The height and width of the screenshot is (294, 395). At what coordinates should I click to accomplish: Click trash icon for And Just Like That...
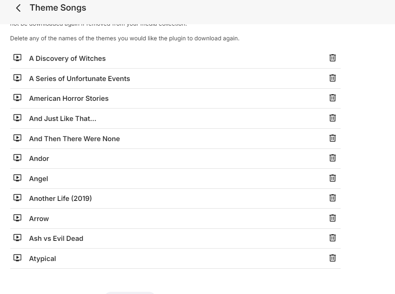pyautogui.click(x=332, y=118)
